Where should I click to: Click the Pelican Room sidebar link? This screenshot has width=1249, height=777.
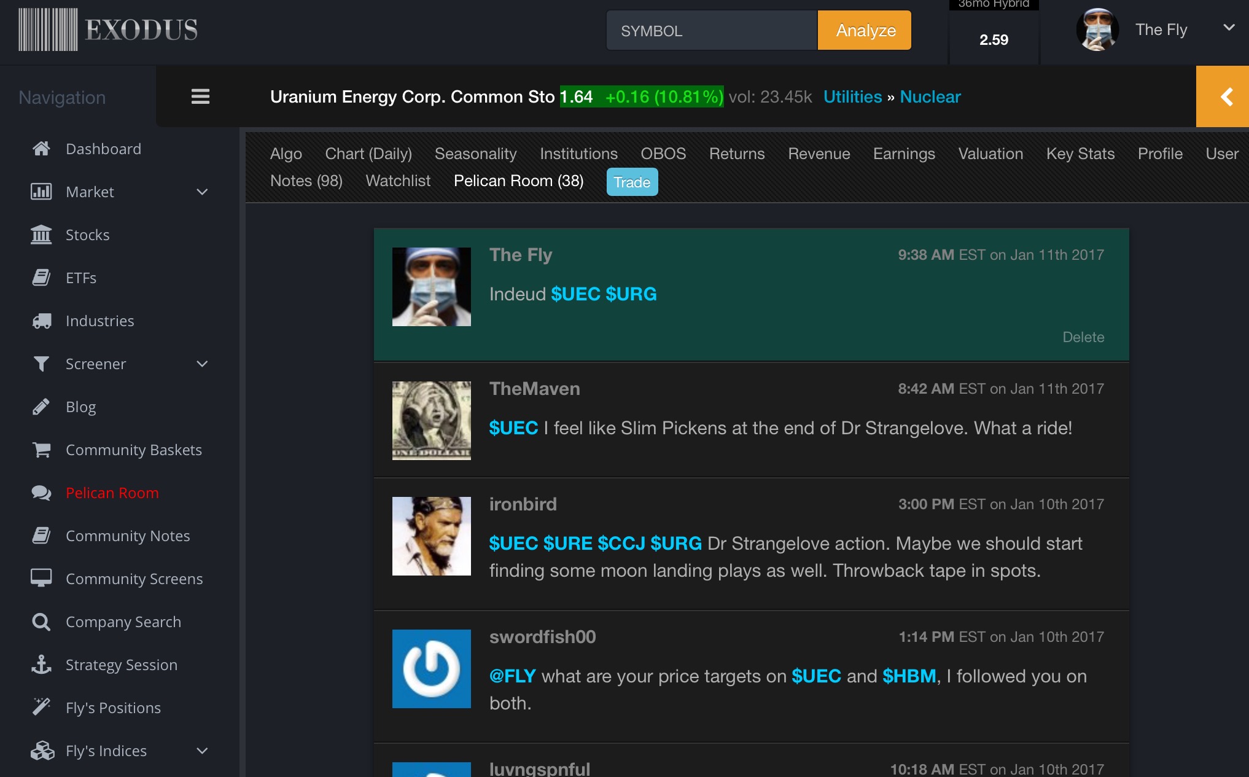point(112,493)
